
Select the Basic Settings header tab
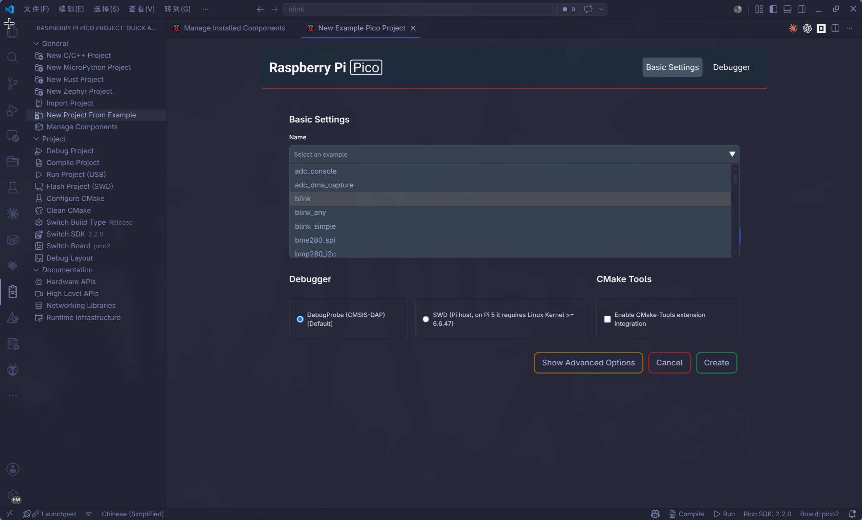click(x=672, y=67)
